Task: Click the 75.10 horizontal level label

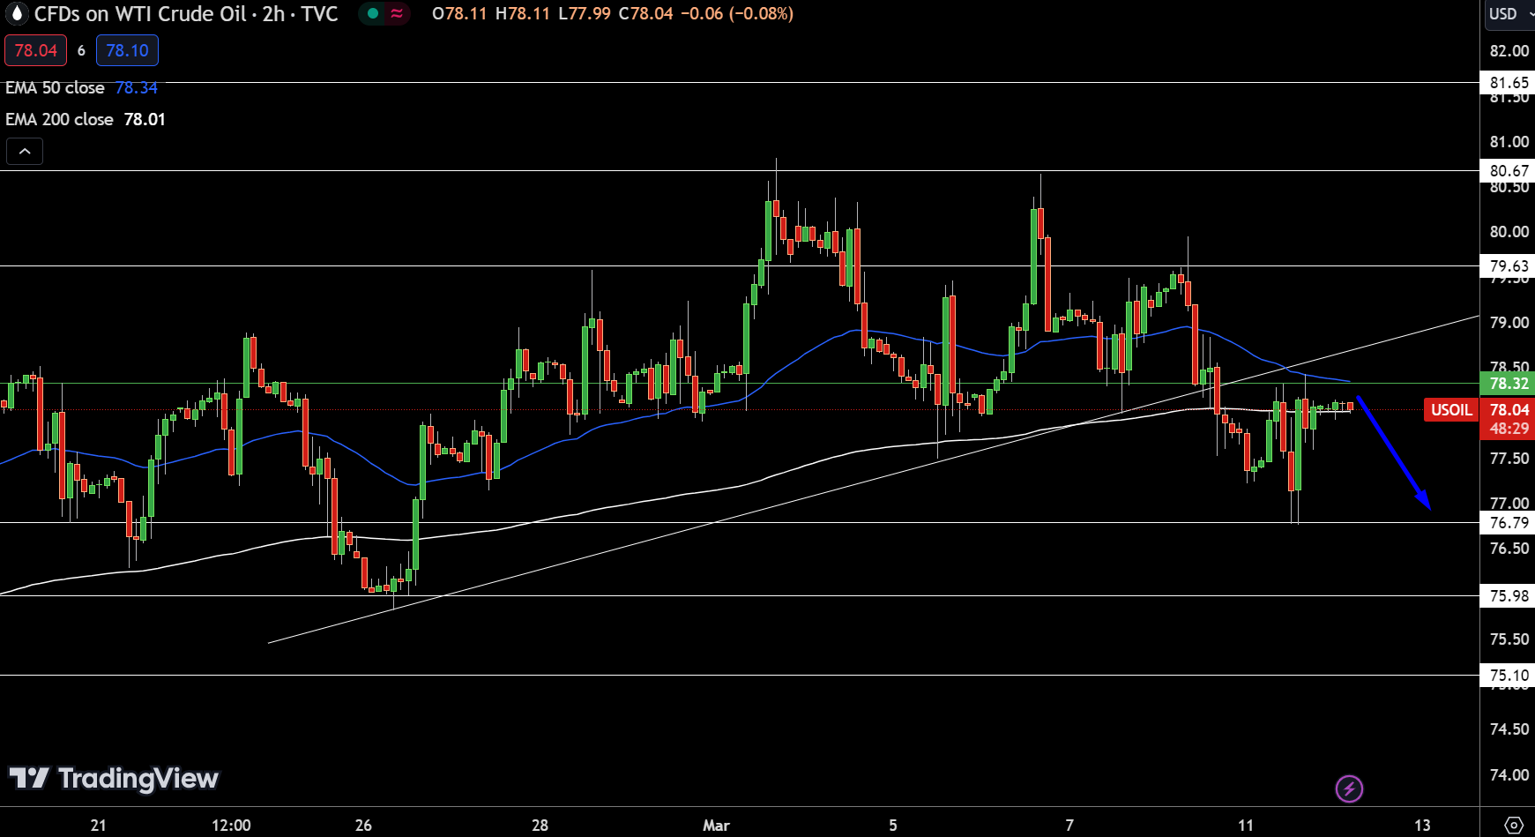Action: pyautogui.click(x=1509, y=676)
